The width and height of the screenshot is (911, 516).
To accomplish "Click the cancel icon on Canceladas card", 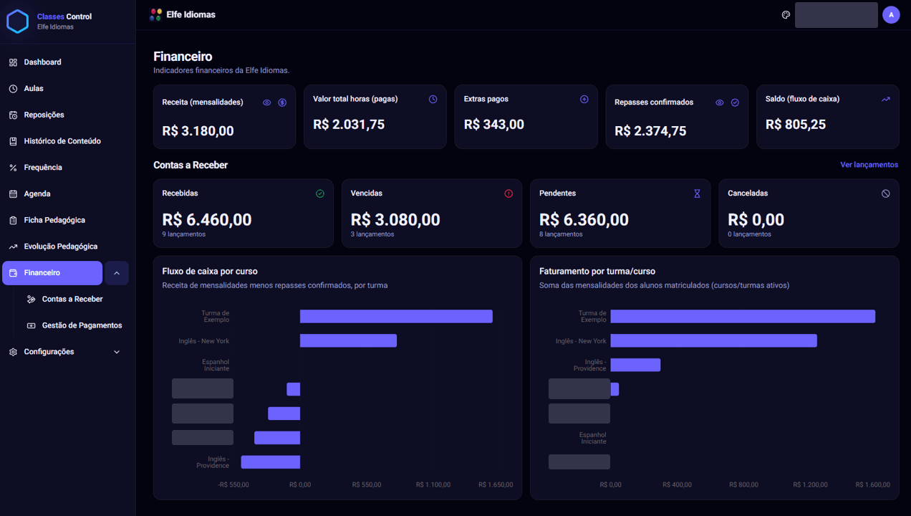I will coord(886,193).
